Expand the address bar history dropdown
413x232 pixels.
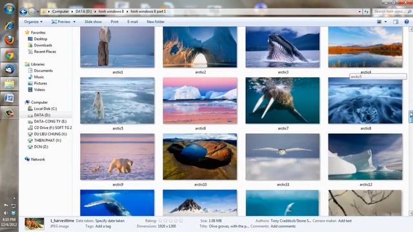click(x=359, y=12)
